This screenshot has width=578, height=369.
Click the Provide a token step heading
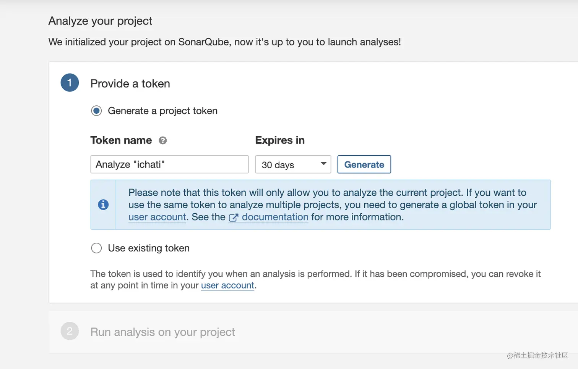click(x=130, y=84)
